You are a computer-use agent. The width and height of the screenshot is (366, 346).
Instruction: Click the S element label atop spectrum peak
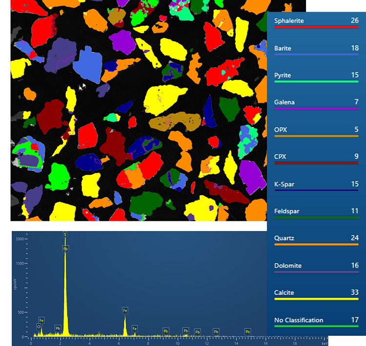(65, 235)
